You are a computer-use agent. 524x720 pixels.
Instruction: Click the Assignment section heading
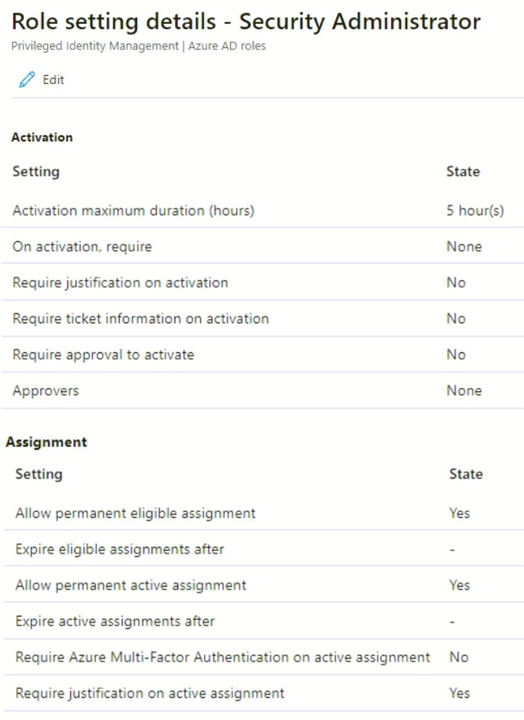pyautogui.click(x=46, y=442)
